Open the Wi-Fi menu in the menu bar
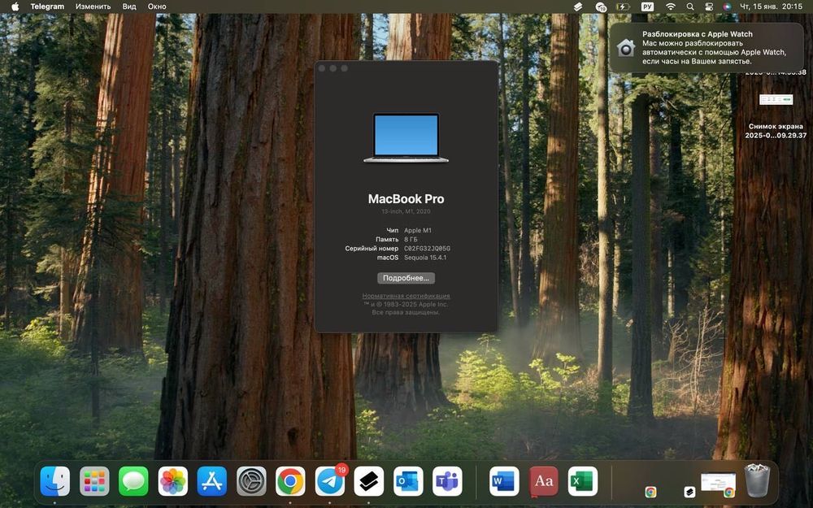Image resolution: width=813 pixels, height=508 pixels. point(671,7)
